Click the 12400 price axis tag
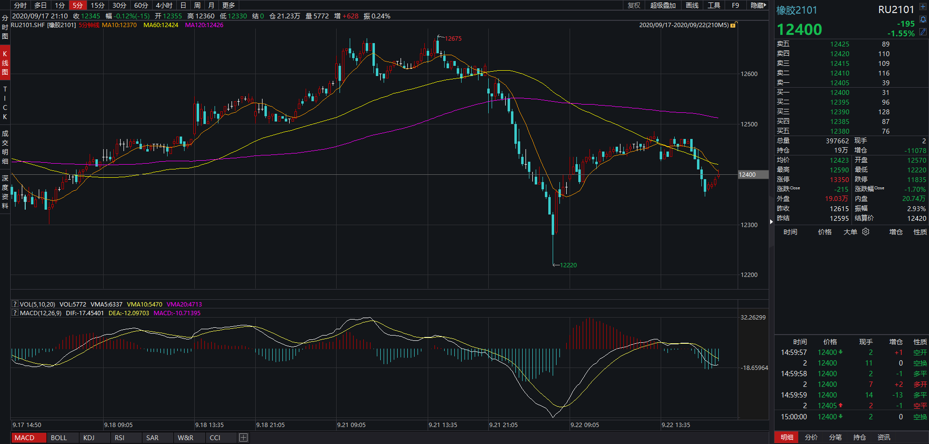Screen dimensions: 929x444 (753, 174)
